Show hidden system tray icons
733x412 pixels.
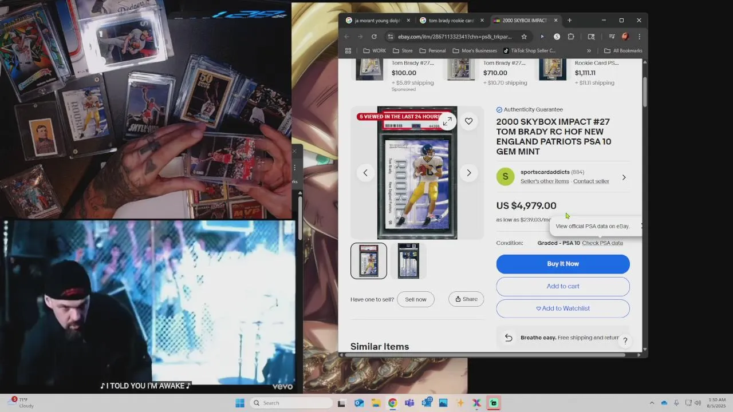click(x=652, y=403)
